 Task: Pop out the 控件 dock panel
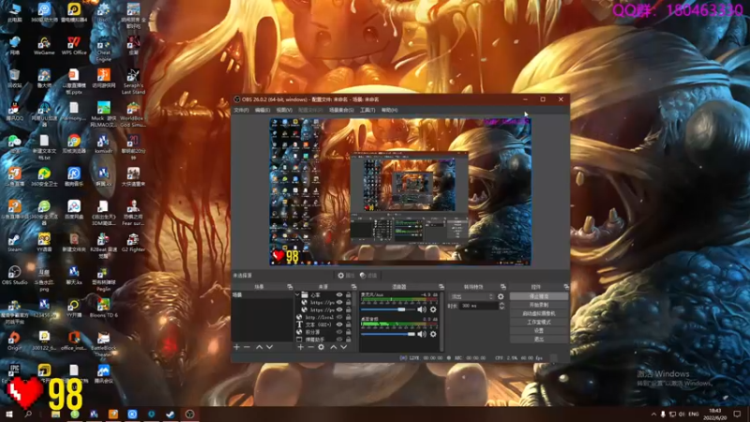(566, 287)
